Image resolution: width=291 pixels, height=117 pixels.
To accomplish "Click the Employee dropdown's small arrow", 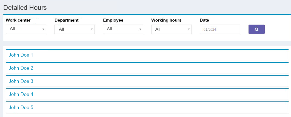I will tap(140, 29).
